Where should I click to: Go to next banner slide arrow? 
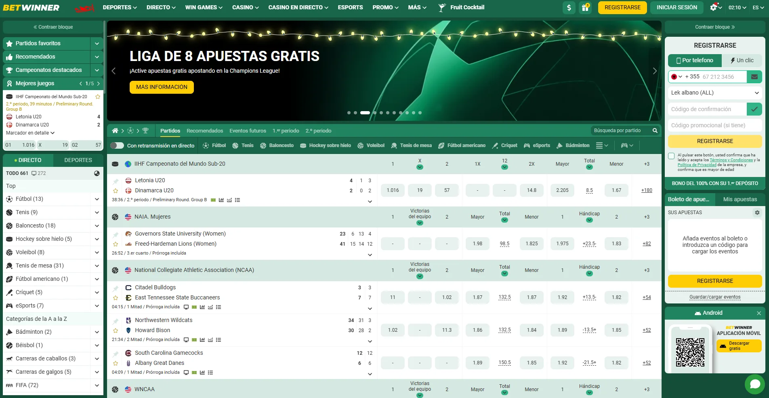(655, 71)
